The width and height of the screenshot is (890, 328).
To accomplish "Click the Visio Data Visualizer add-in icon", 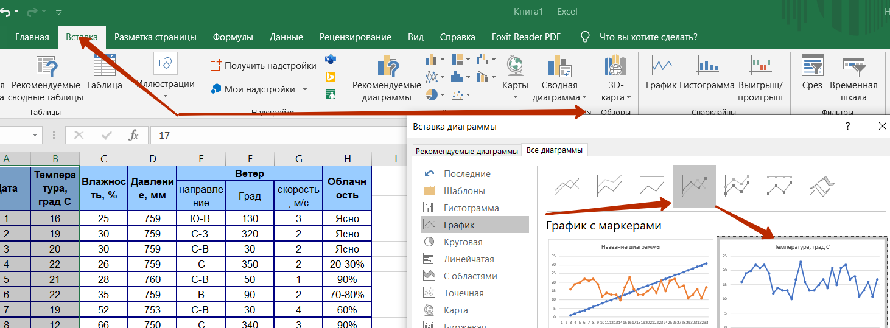I will (x=331, y=60).
